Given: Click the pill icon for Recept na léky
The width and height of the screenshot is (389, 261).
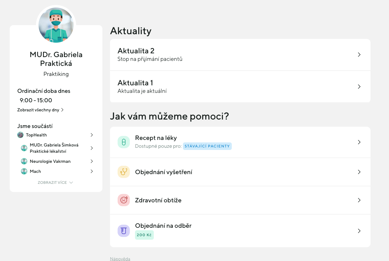Looking at the screenshot, I should [124, 142].
